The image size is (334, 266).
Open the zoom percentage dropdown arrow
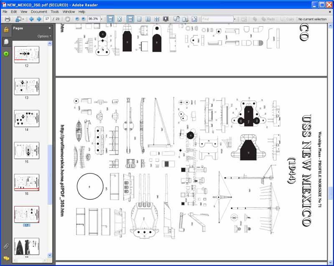coord(101,19)
